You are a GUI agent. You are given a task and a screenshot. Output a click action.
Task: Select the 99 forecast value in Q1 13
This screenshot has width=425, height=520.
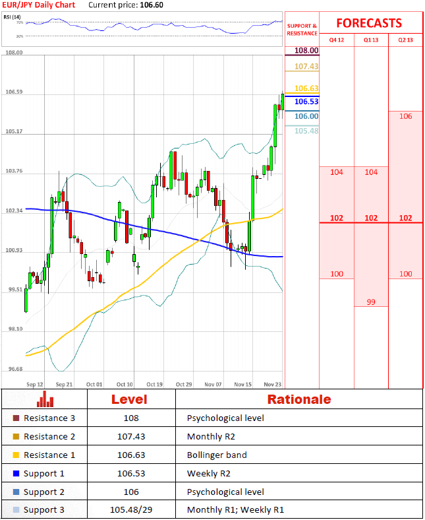[371, 302]
